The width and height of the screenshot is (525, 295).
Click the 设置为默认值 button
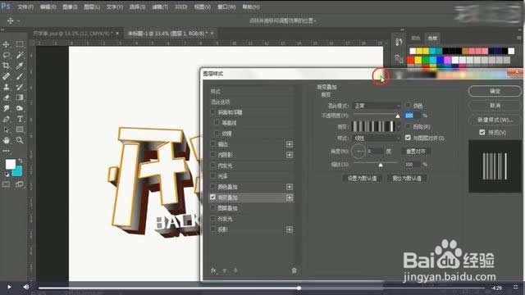(x=362, y=179)
